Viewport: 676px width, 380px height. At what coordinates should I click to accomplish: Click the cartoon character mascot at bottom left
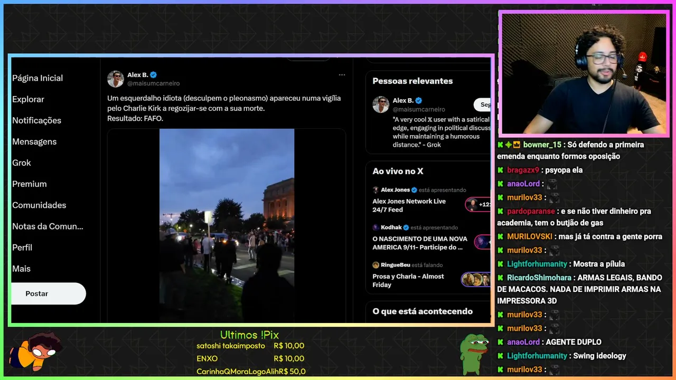click(36, 351)
